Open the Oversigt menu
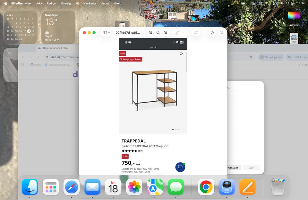Viewport: 308px width, 200px height. click(66, 3)
